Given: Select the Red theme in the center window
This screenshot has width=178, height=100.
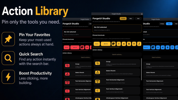Looking at the screenshot, I should pyautogui.click(x=138, y=19).
